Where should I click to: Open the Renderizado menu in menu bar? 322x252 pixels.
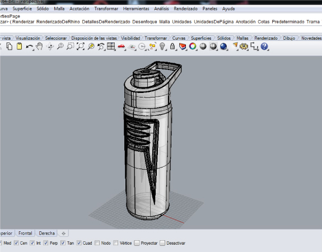(x=186, y=8)
